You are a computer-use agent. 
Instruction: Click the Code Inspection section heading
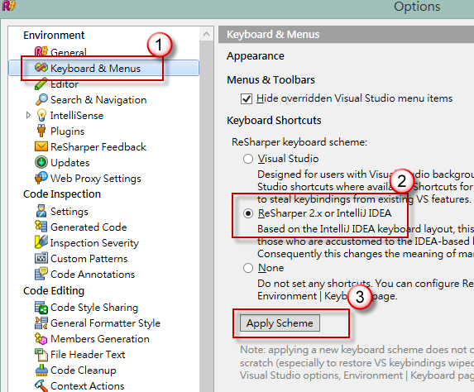(62, 194)
